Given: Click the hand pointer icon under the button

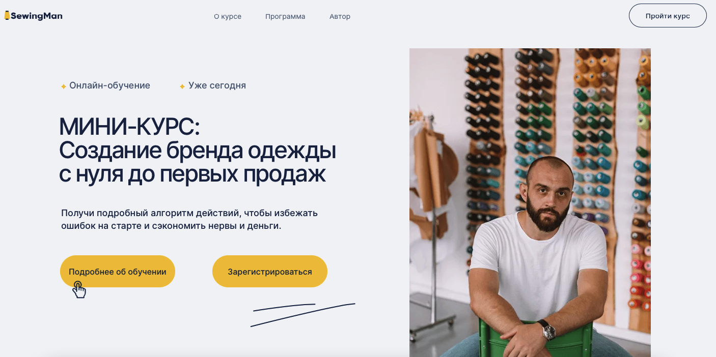Looking at the screenshot, I should pyautogui.click(x=79, y=289).
